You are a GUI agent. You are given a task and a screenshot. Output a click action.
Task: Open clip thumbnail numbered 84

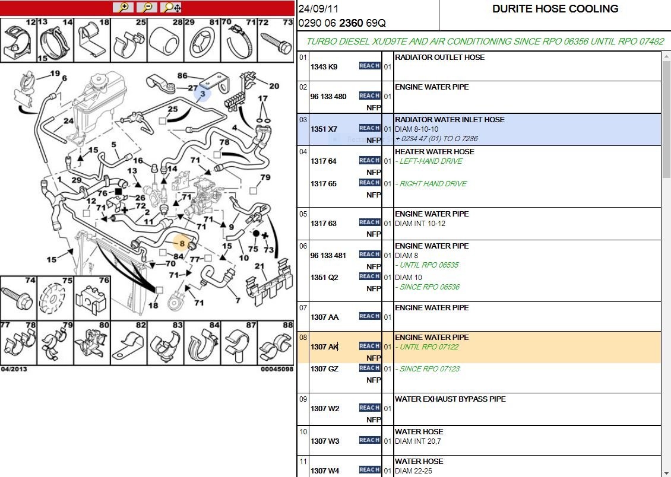(x=202, y=343)
